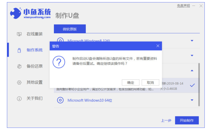Switch to 微软原版 tab
This screenshot has height=134, width=209.
point(70,29)
